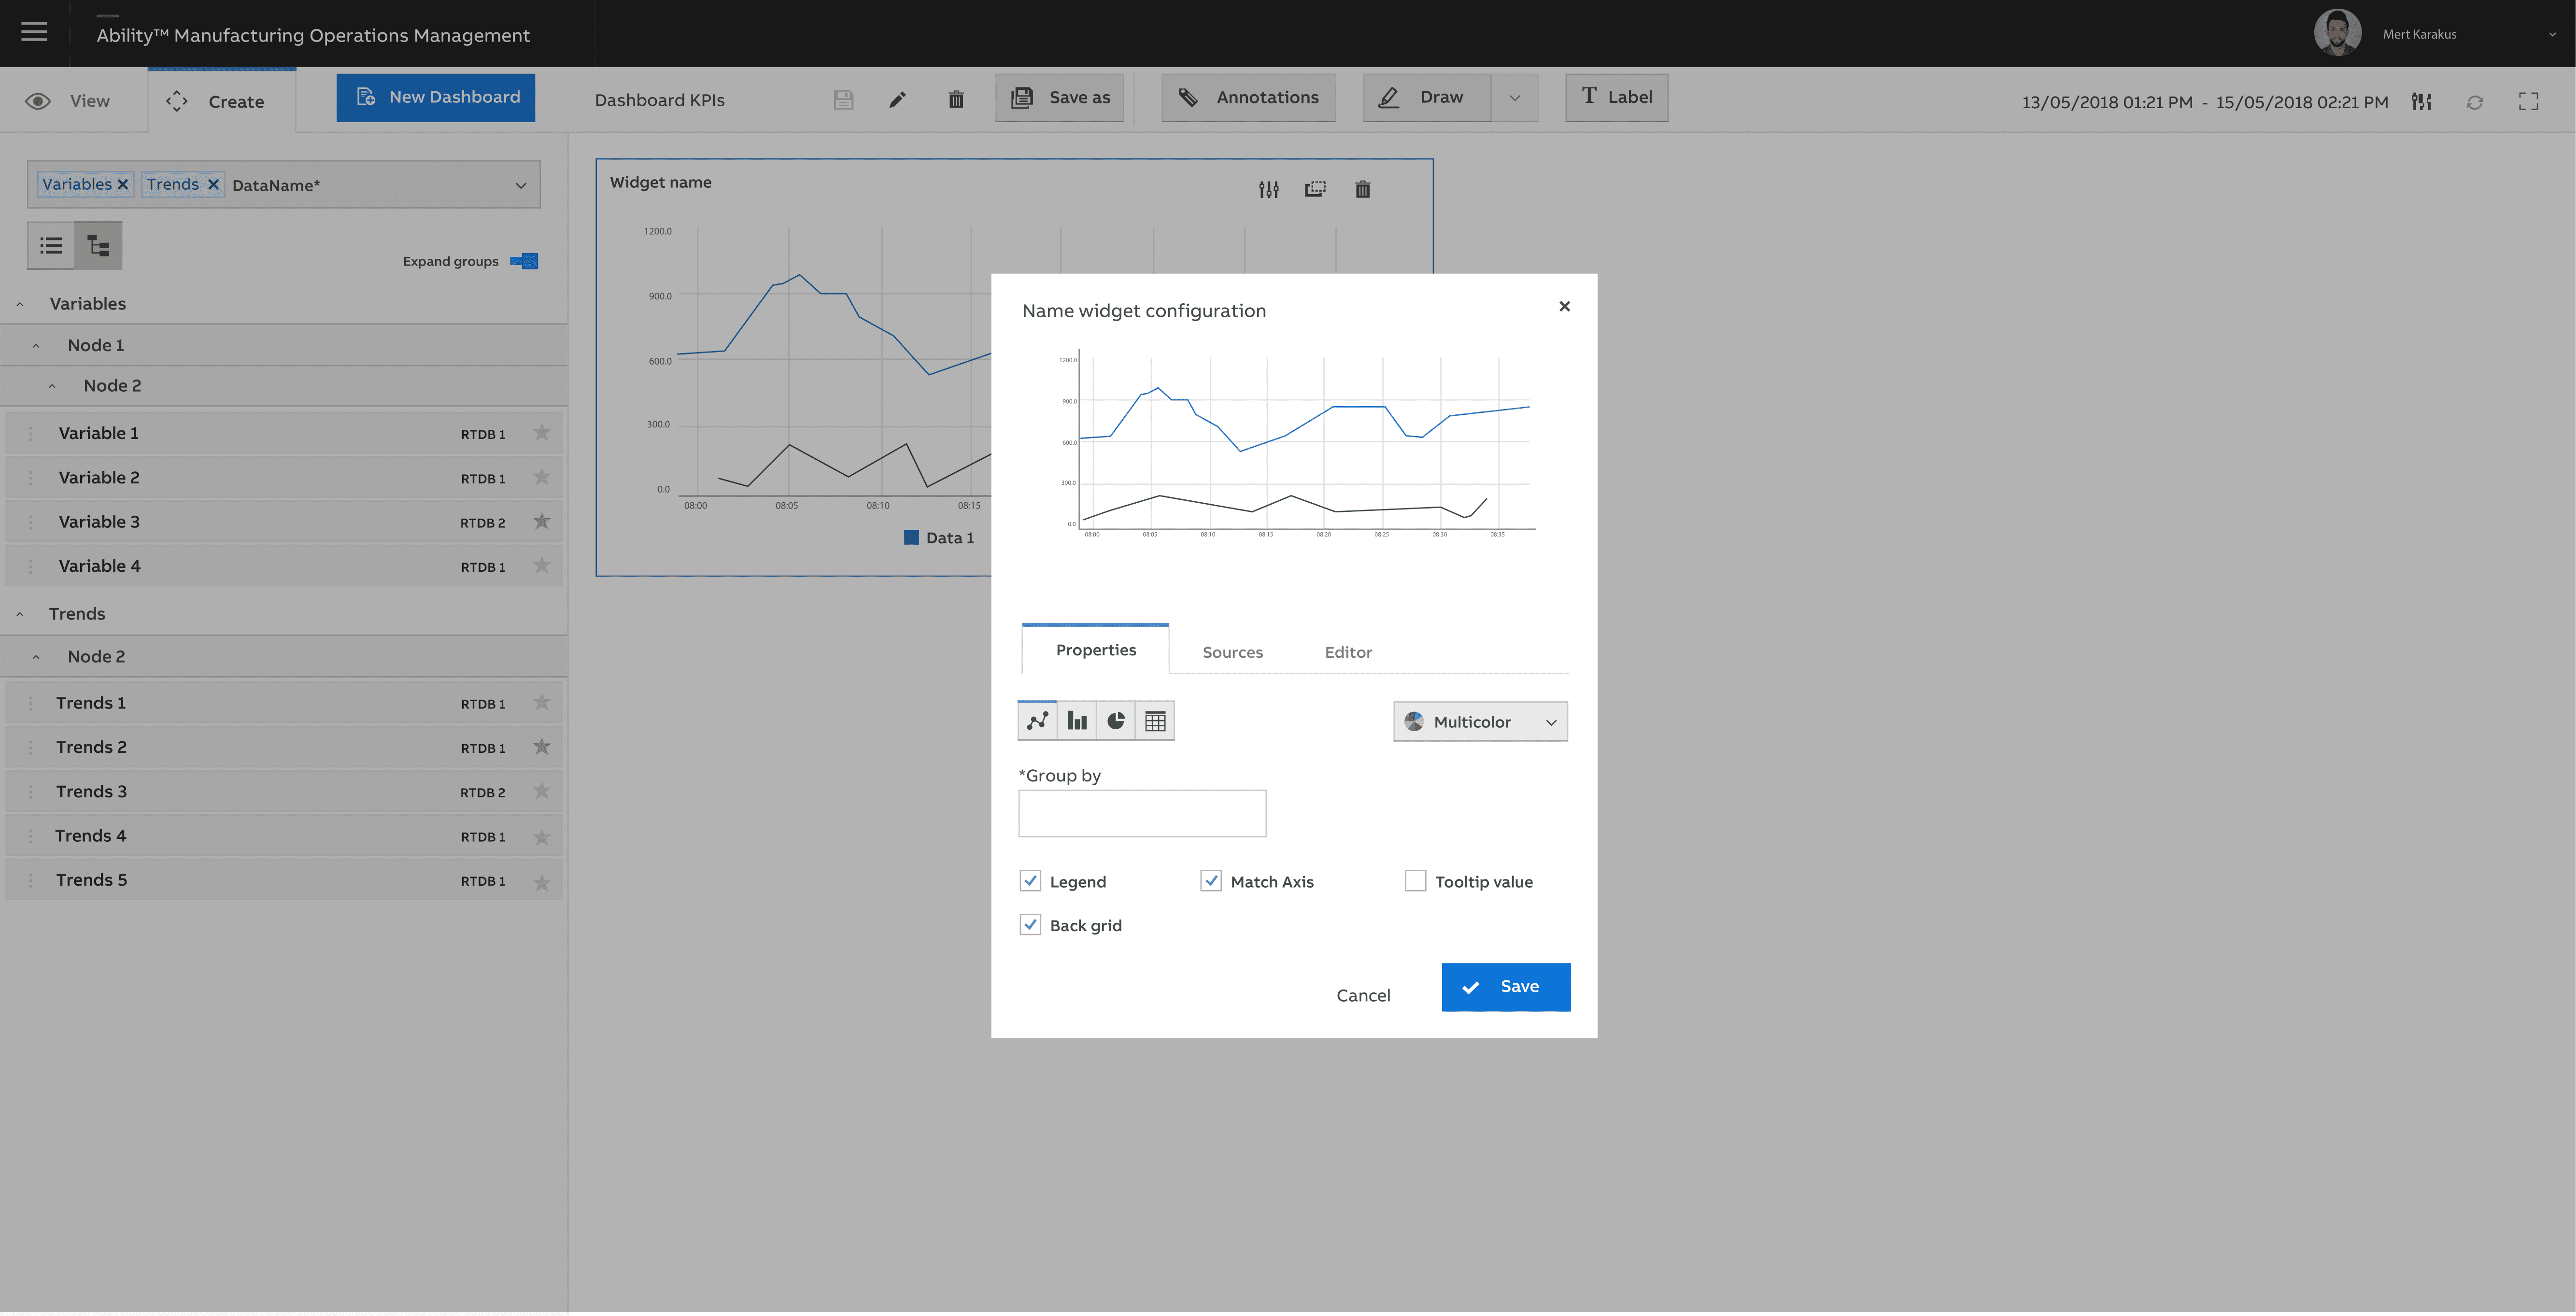Open the Draw button dropdown arrow
The image size is (2576, 1316).
pos(1514,98)
